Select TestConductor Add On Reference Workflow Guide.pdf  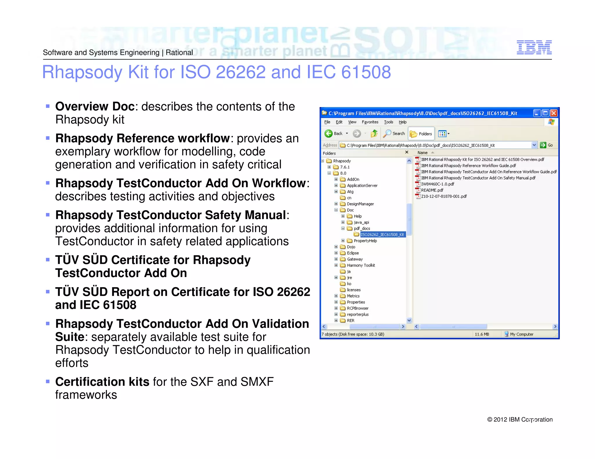486,172
